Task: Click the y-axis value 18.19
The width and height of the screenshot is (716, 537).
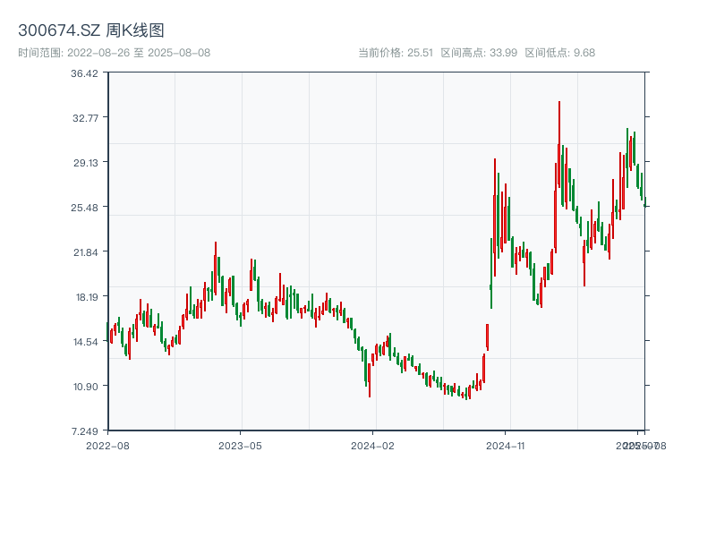Action: tap(87, 297)
